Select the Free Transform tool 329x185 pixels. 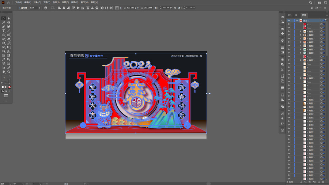click(x=9, y=47)
